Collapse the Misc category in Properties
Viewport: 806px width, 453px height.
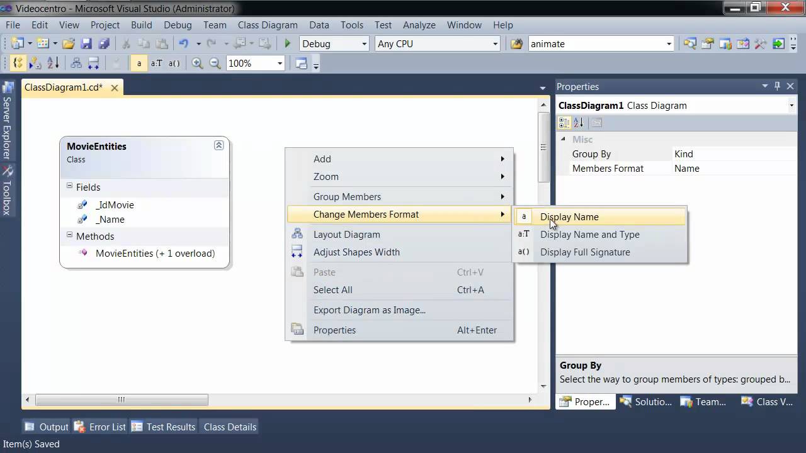pos(564,139)
